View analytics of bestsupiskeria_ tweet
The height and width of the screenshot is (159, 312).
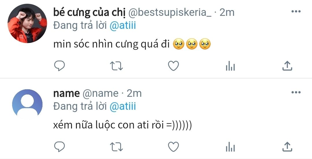(x=230, y=67)
